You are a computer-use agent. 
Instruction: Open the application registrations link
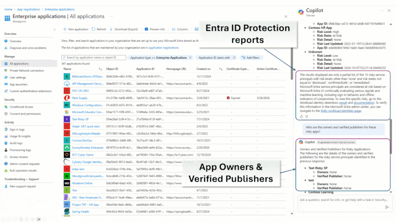[x=163, y=47]
